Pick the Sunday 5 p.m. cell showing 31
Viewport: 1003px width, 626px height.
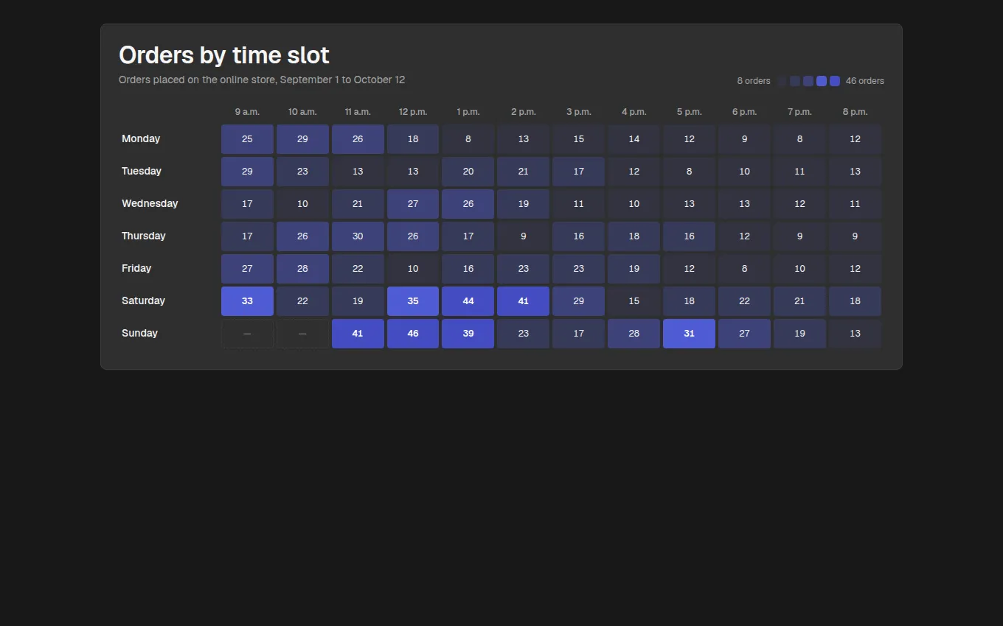pos(689,334)
